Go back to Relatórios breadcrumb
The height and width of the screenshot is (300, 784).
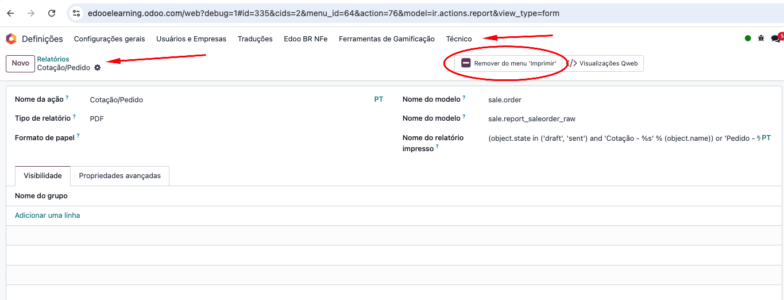click(53, 59)
